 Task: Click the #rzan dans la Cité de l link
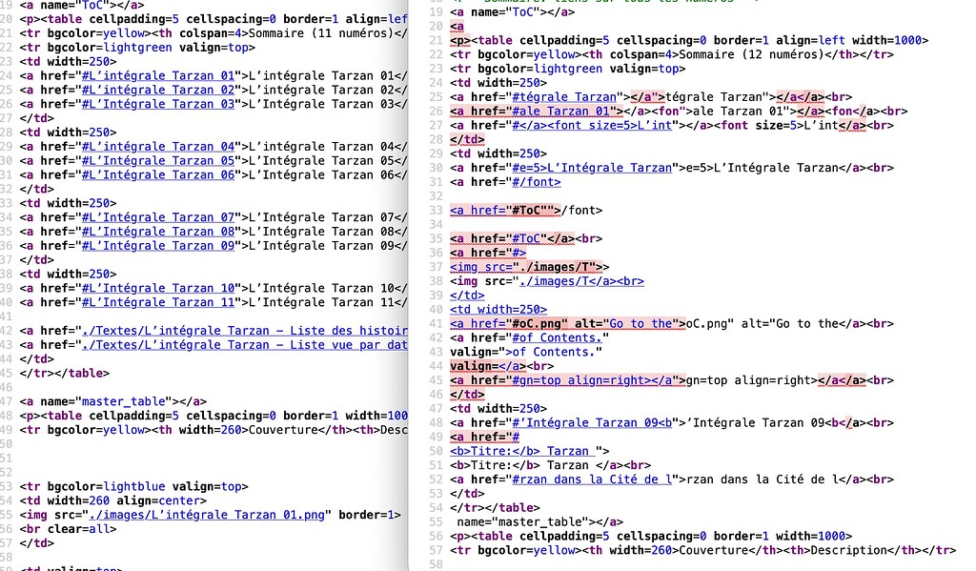click(599, 479)
